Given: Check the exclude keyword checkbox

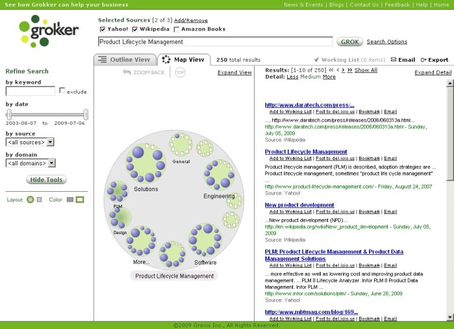Looking at the screenshot, I should click(62, 90).
